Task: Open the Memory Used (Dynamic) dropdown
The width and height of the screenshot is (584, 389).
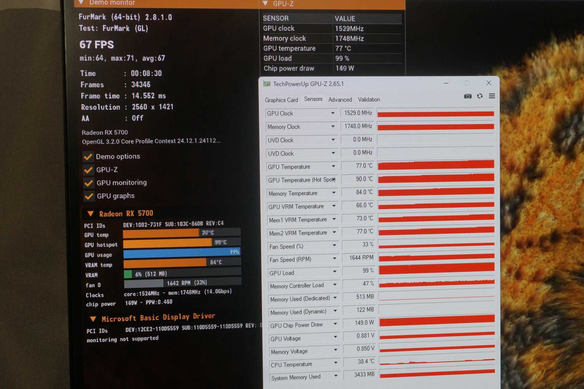Action: click(335, 311)
